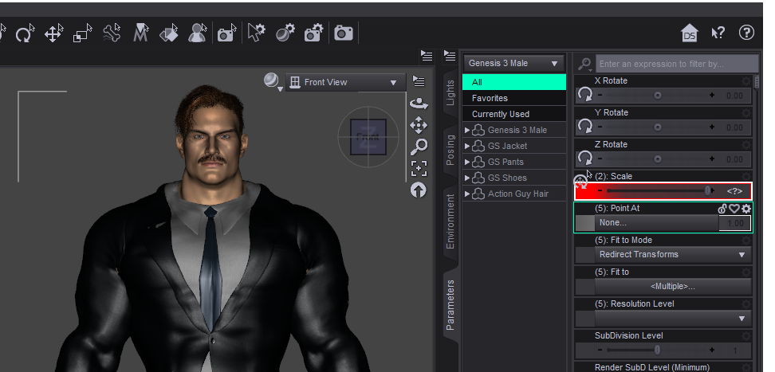Click the viewport Zoom magnifier icon
Image resolution: width=775 pixels, height=372 pixels.
point(419,147)
